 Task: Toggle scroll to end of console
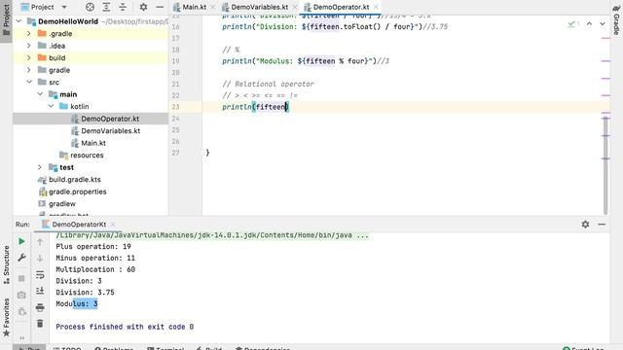40,291
